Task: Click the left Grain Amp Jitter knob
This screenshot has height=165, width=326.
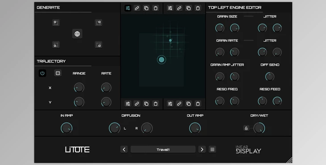Action: click(x=220, y=77)
